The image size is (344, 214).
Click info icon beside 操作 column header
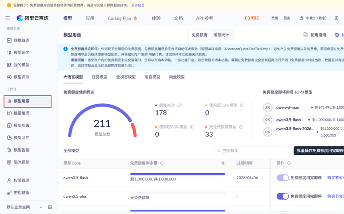pos(289,163)
